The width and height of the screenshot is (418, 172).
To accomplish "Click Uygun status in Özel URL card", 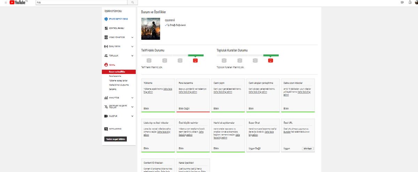I will 287,148.
